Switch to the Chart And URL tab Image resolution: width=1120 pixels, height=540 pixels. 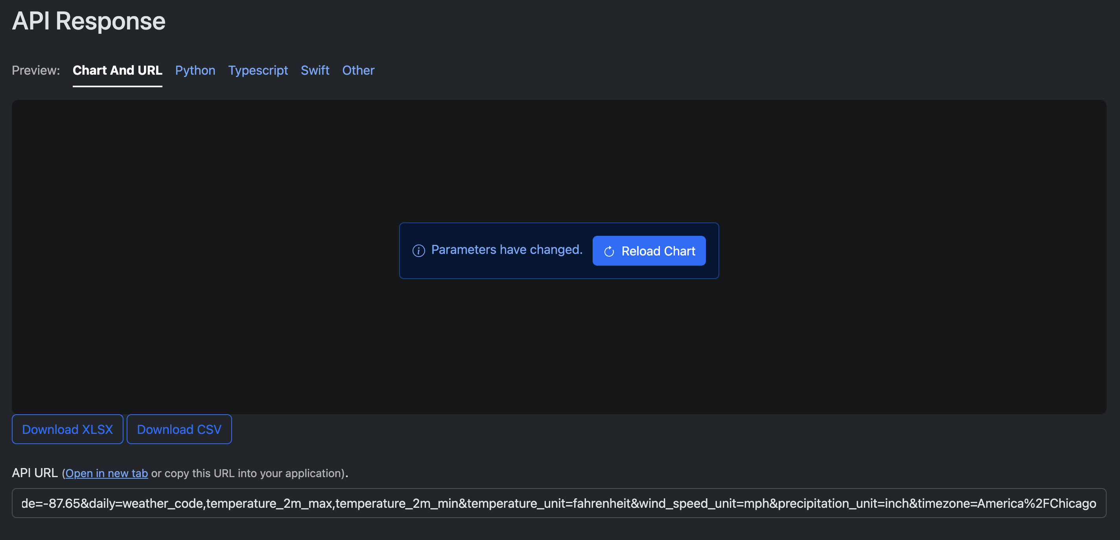pyautogui.click(x=118, y=70)
